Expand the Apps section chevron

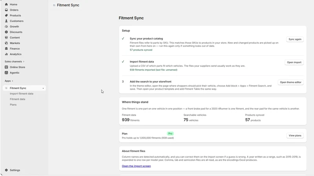coord(13,81)
